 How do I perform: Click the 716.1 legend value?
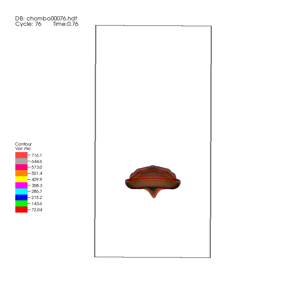37,155
